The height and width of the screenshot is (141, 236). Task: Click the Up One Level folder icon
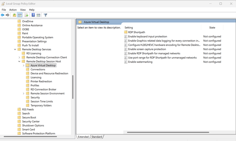click(14, 15)
